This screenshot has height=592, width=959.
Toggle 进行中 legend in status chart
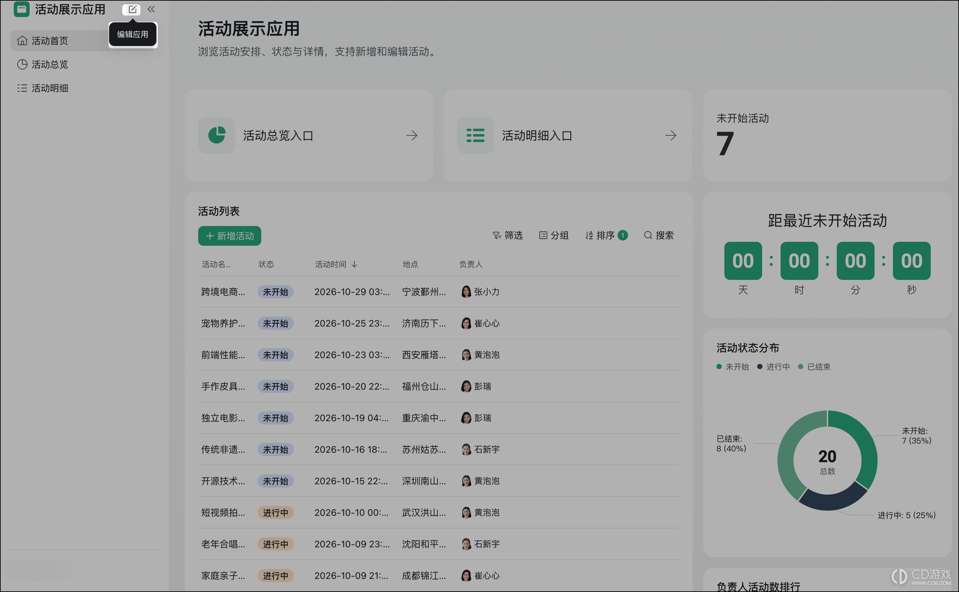pyautogui.click(x=773, y=367)
